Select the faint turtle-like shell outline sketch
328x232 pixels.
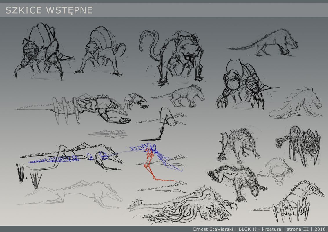tap(276, 171)
